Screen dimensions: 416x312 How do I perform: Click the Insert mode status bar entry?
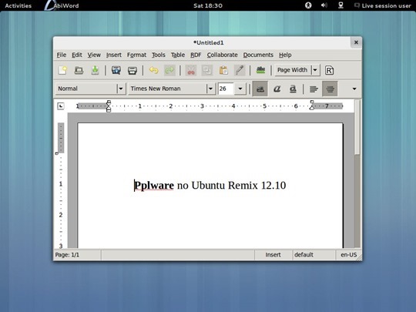[x=273, y=255]
